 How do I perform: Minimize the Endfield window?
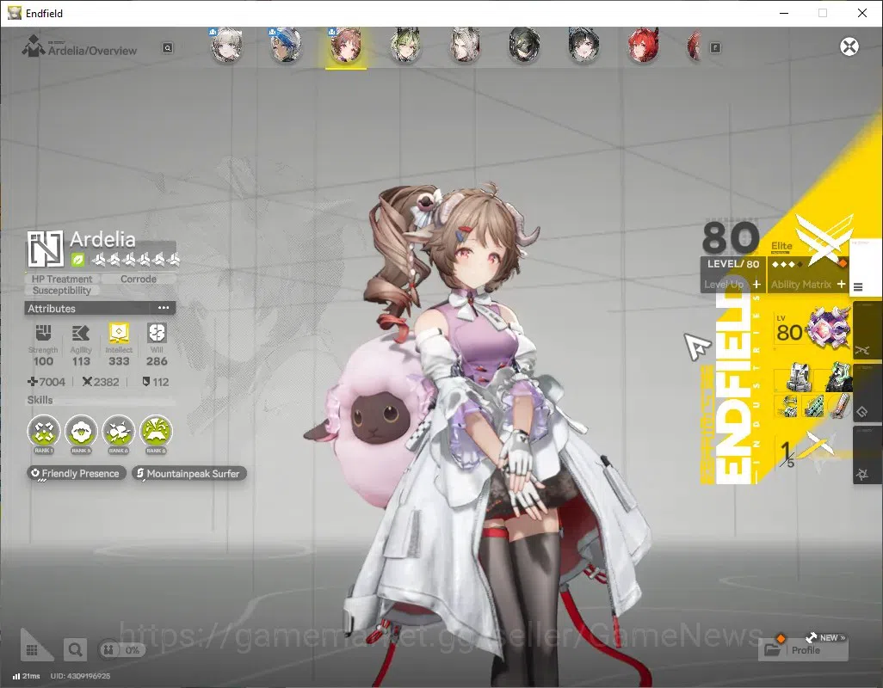point(783,13)
